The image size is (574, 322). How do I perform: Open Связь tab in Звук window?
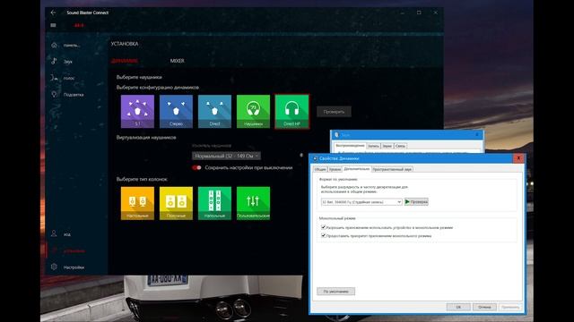[400, 146]
